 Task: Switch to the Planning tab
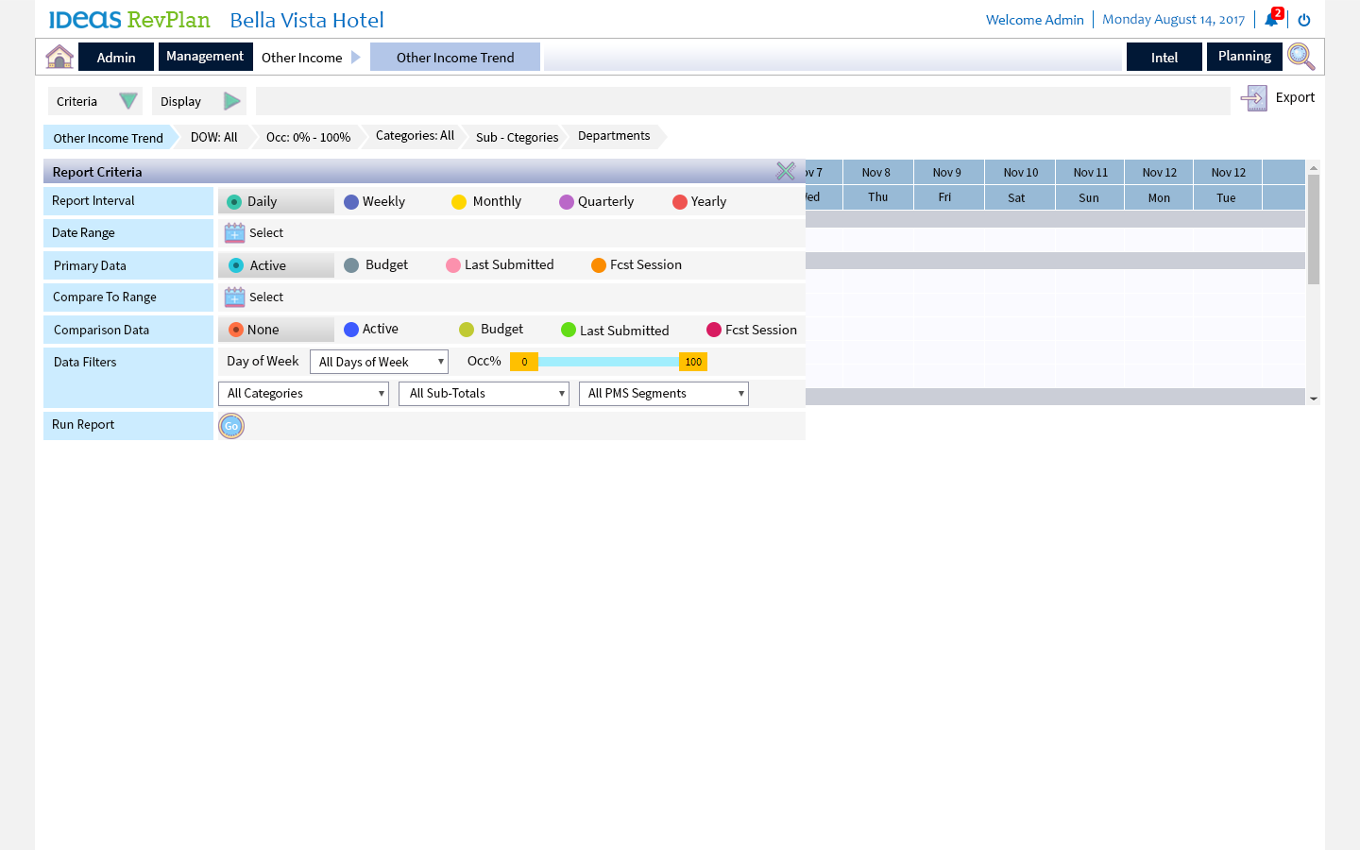[1244, 57]
